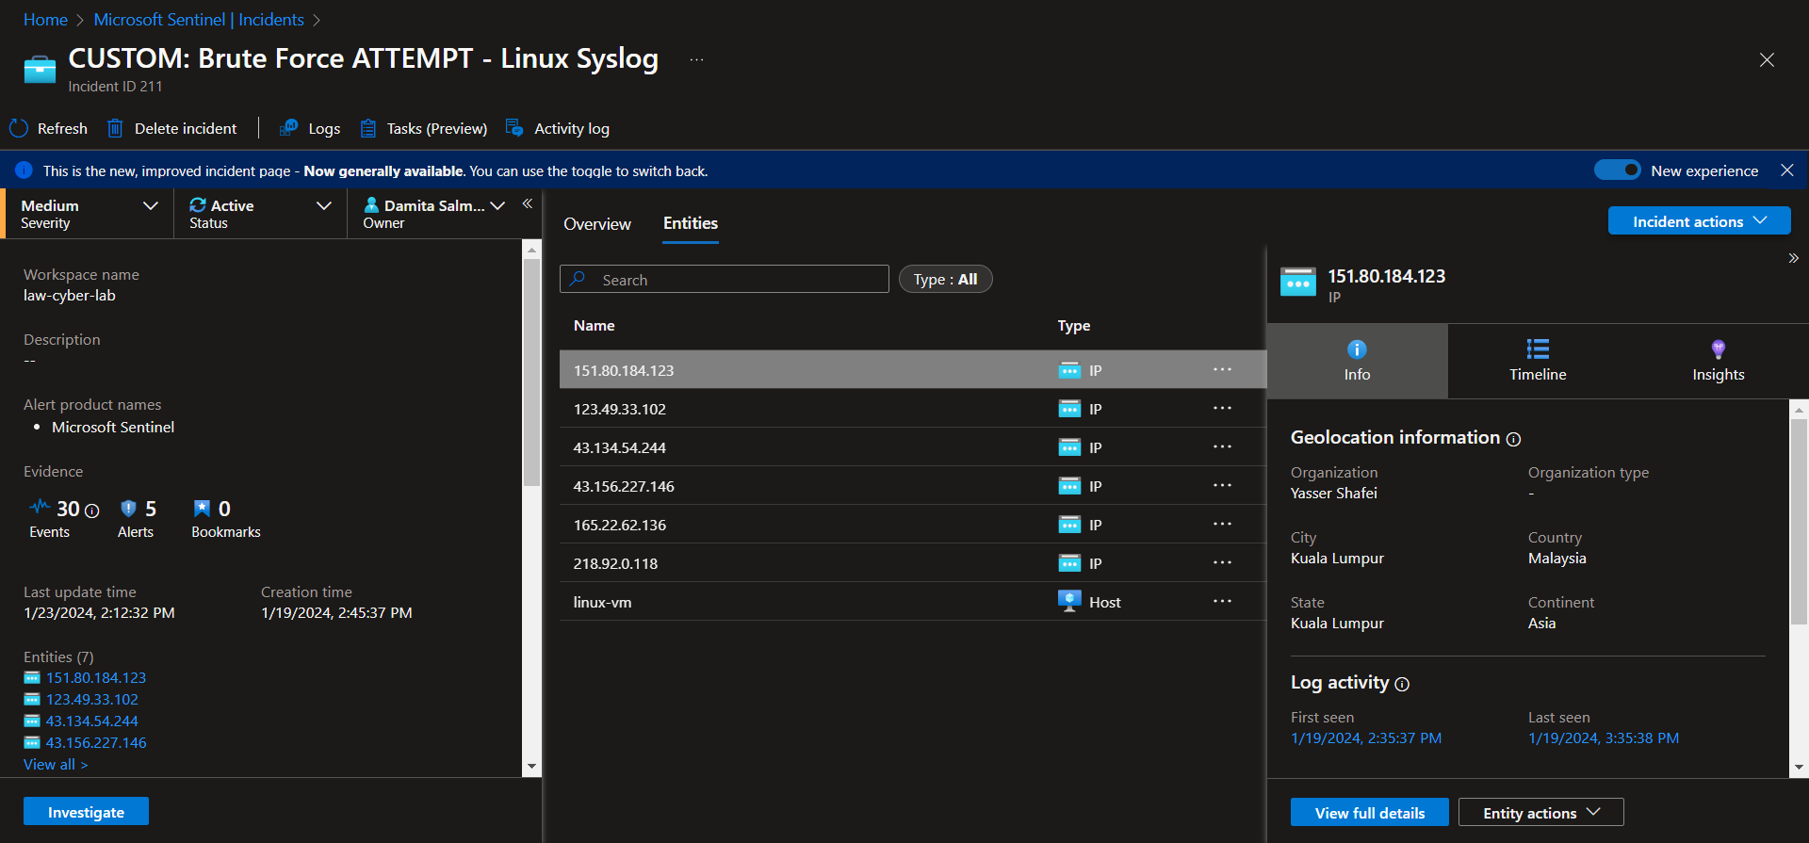
Task: Open left pane entity link 151.80.184.123
Action: click(x=96, y=678)
